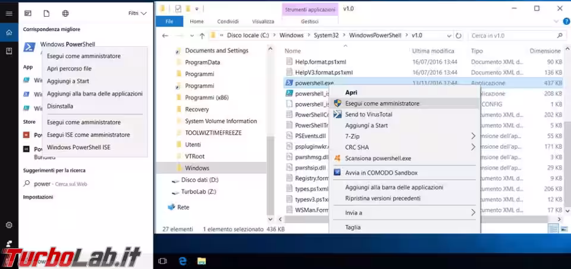The image size is (571, 269).
Task: Switch to details view icon in status bar
Action: [x=553, y=229]
